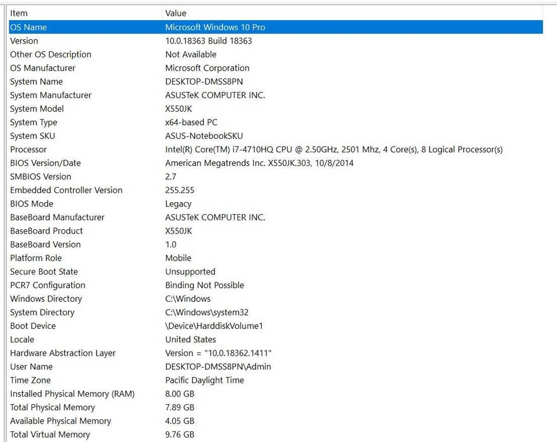Select the Time Zone row

(276, 380)
